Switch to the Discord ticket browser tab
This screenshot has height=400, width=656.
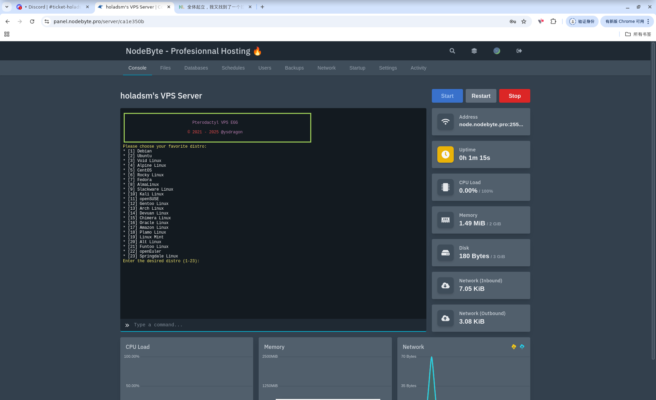click(53, 7)
